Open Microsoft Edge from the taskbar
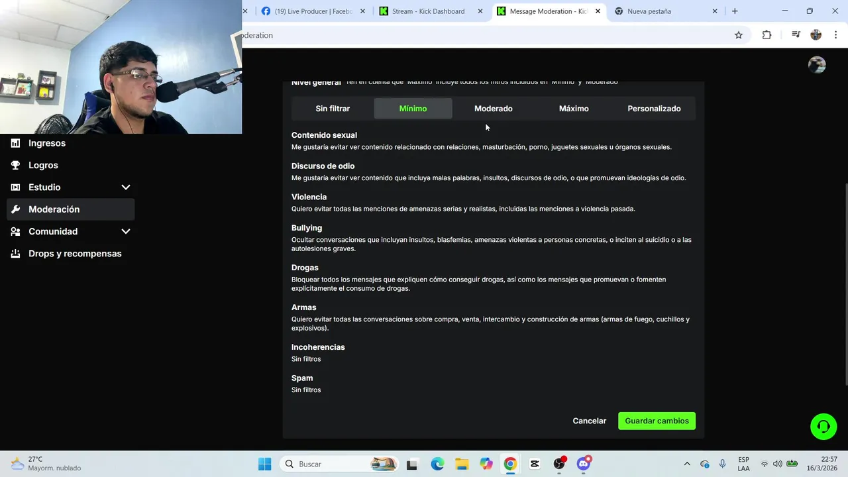Screen dimensions: 848x477 click(x=437, y=464)
